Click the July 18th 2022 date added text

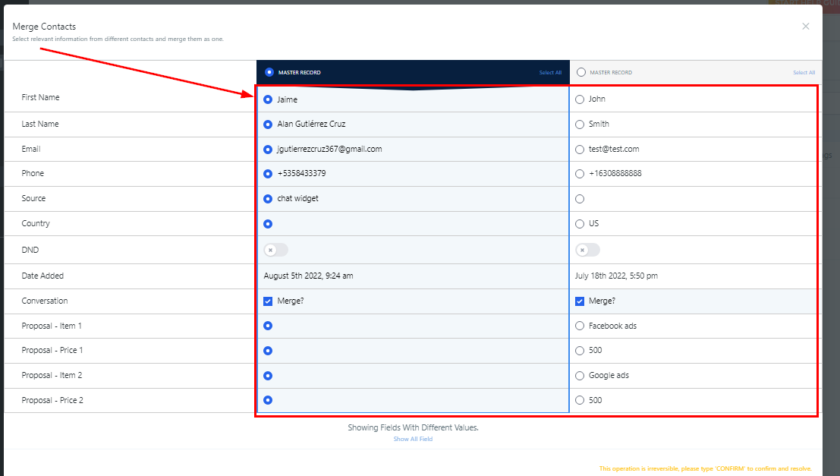(616, 276)
